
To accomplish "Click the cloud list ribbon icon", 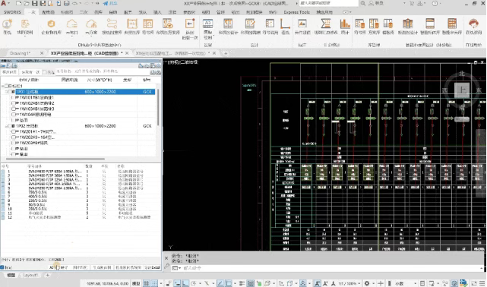I will 71,24.
